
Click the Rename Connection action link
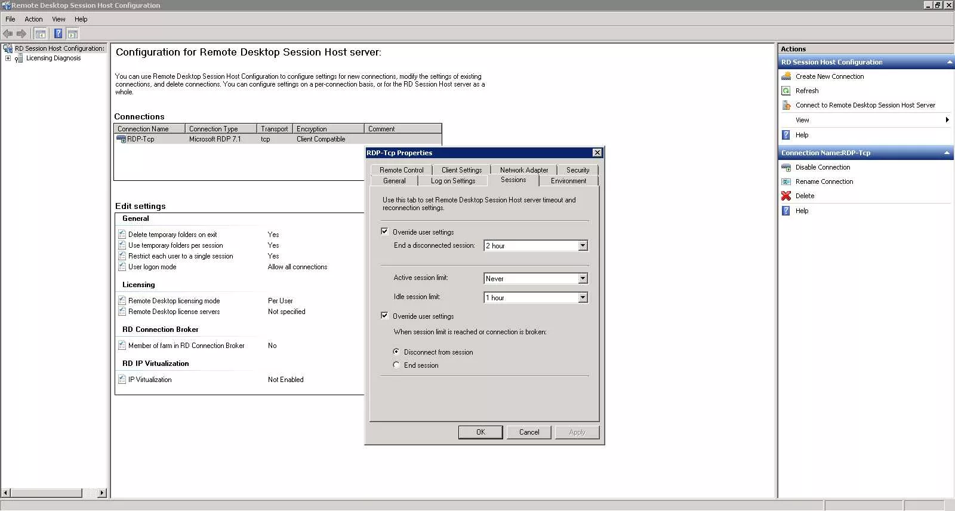tap(824, 181)
